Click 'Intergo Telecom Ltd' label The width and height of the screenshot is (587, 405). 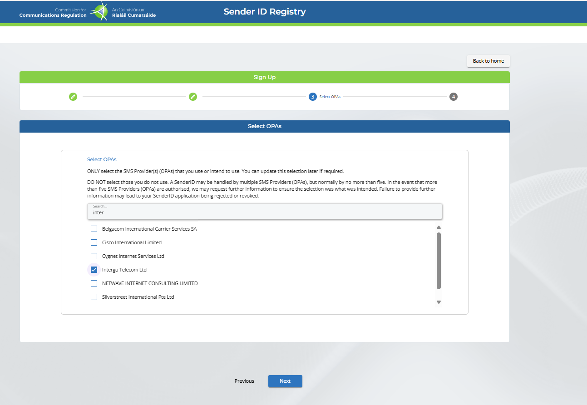[x=124, y=270]
